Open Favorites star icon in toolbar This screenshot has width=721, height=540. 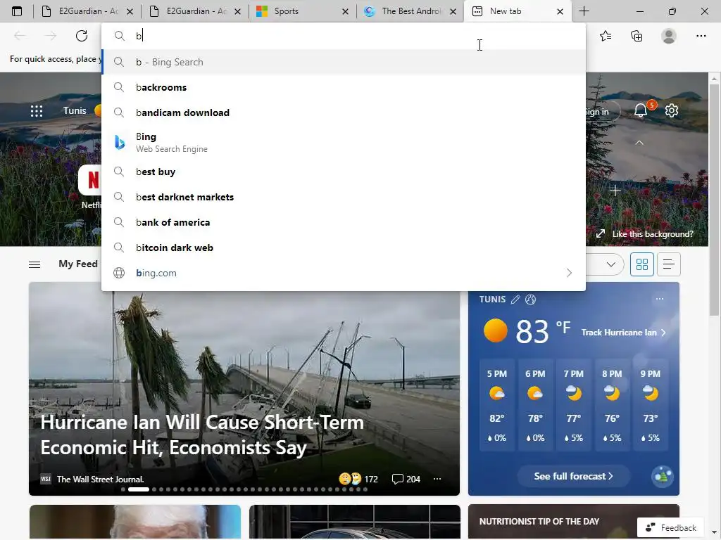pyautogui.click(x=606, y=36)
